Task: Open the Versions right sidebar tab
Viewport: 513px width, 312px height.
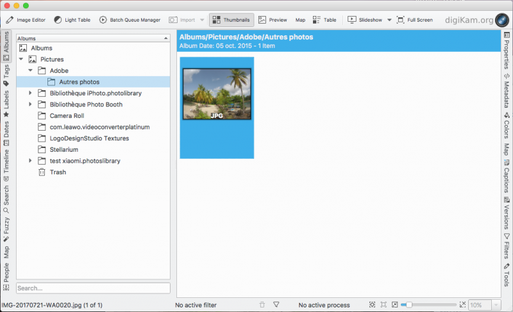Action: tap(507, 214)
